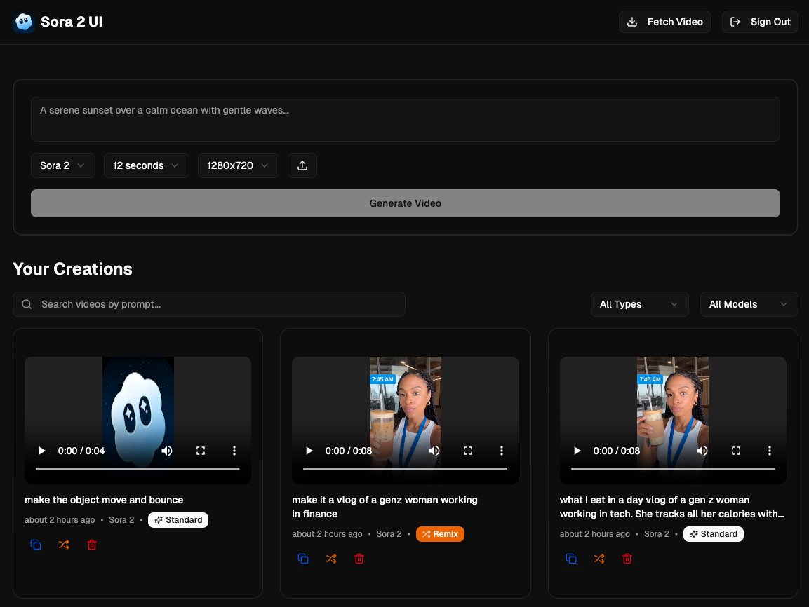Open the All Models filter dropdown
Screen dimensions: 809x607
749,304
